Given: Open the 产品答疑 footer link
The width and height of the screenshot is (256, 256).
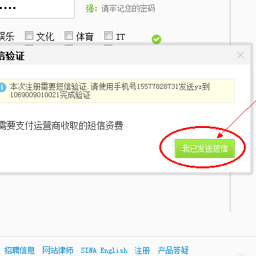Looking at the screenshot, I should (173, 250).
